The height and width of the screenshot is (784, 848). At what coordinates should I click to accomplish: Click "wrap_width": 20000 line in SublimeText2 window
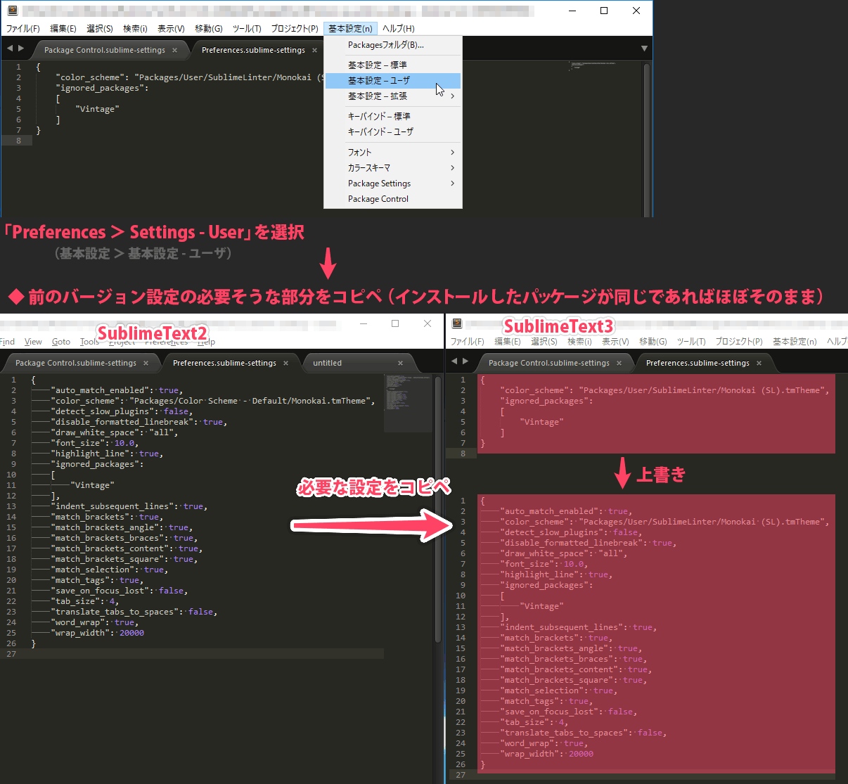97,633
